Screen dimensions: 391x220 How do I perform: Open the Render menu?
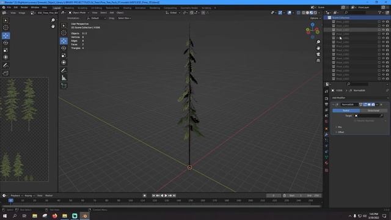tap(24, 7)
